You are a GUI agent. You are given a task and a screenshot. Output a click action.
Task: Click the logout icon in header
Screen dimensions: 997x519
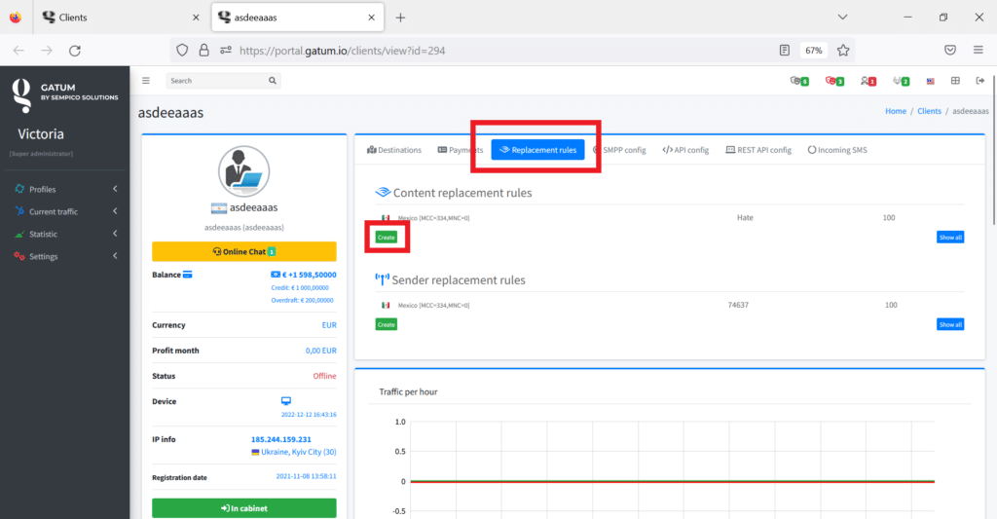click(x=979, y=81)
